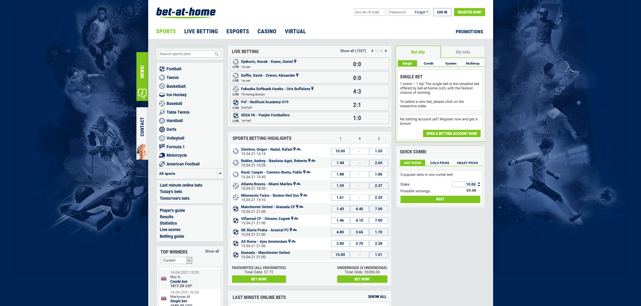Select the Single bet type tab
The image size is (641, 306).
pos(407,64)
